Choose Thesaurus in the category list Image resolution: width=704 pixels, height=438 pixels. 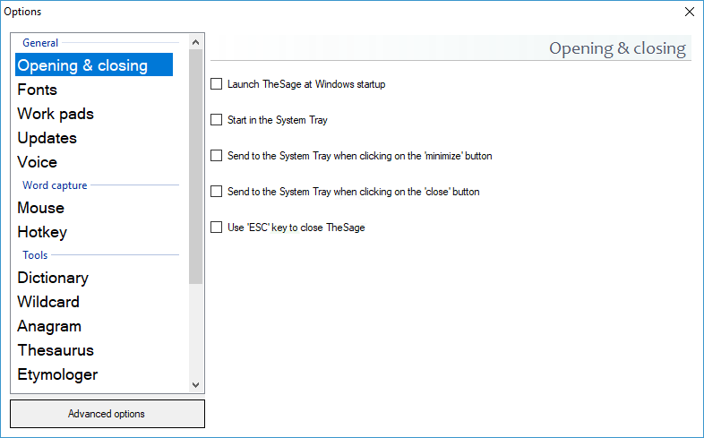coord(56,350)
